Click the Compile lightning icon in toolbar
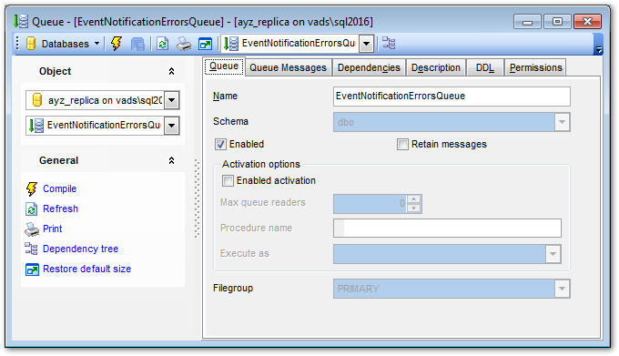 pyautogui.click(x=117, y=44)
